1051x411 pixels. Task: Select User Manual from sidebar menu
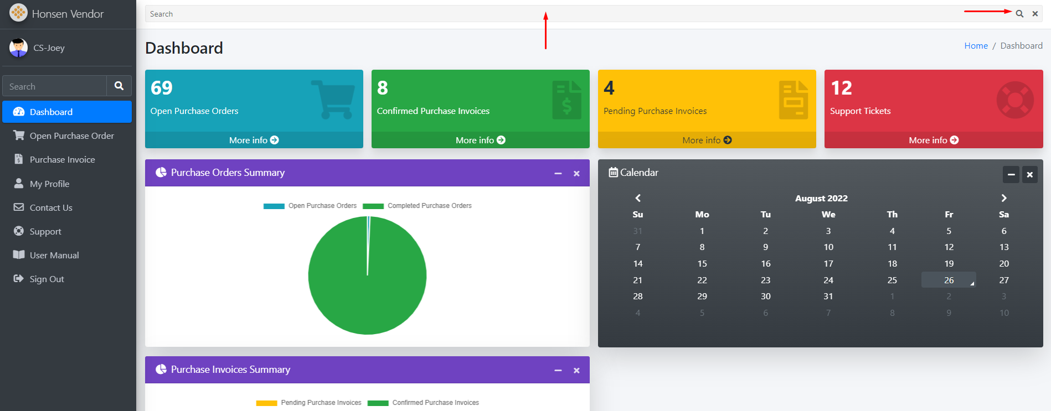click(54, 256)
